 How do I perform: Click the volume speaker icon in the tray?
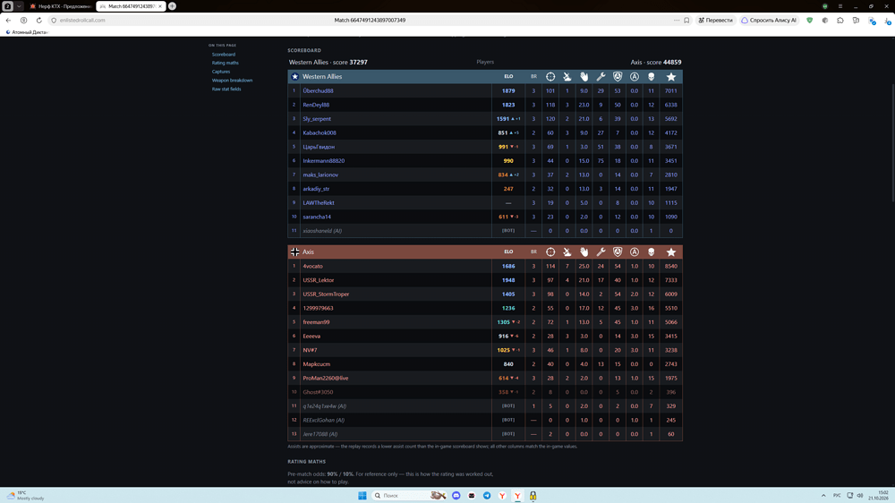(x=859, y=496)
